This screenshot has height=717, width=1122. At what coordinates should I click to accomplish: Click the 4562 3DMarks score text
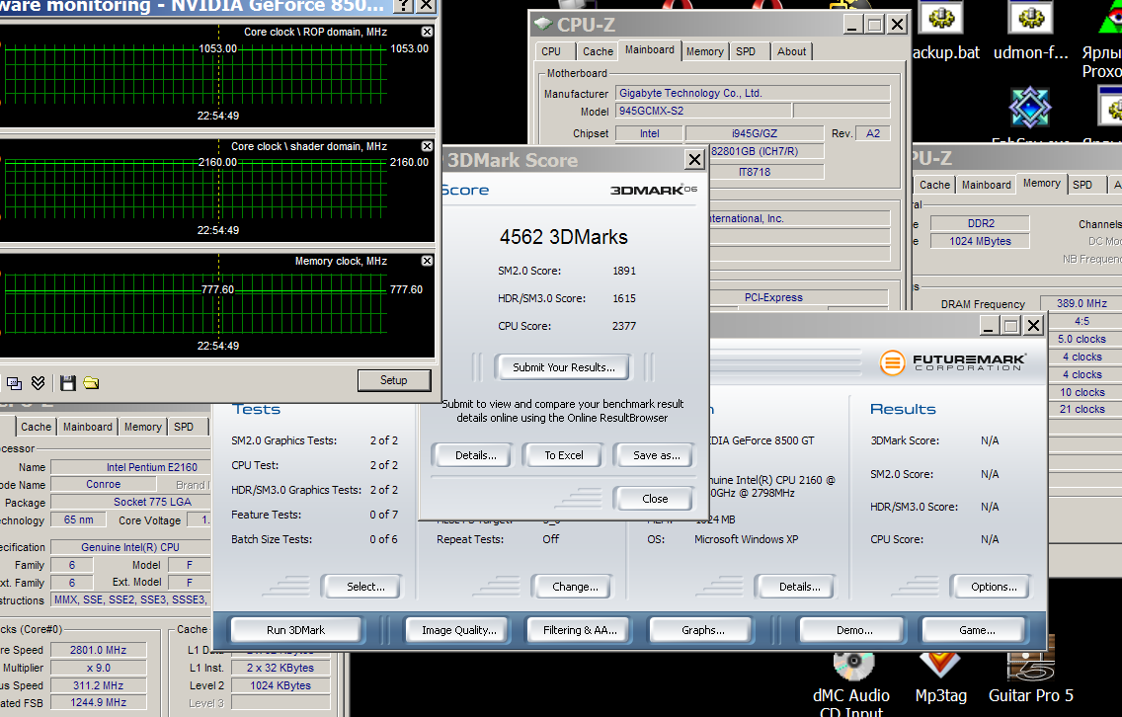point(563,237)
